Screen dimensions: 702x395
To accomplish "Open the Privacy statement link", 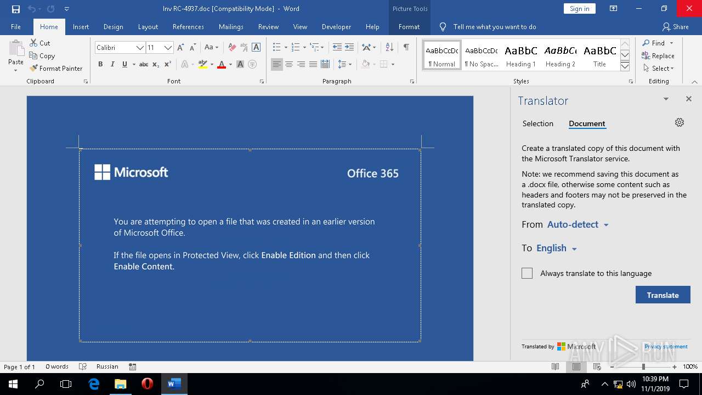I will [x=666, y=347].
